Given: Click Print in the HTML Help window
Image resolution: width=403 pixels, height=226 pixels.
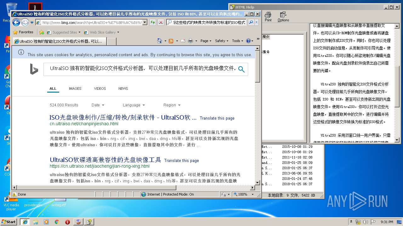Looking at the screenshot, I should coord(268,17).
